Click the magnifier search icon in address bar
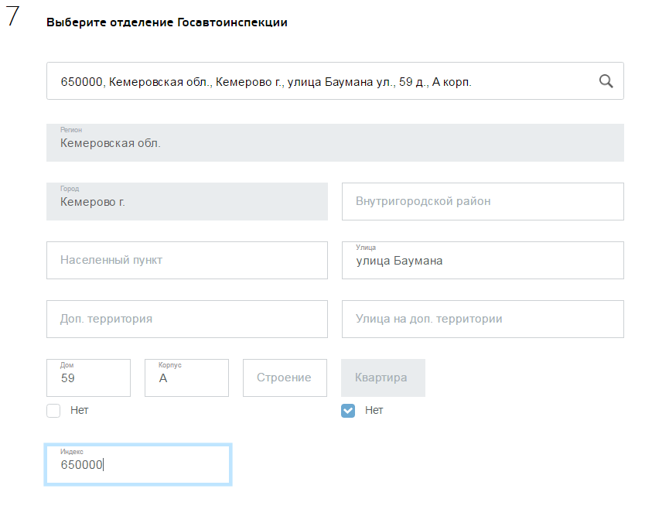Screen dimensions: 652x516 tap(606, 81)
